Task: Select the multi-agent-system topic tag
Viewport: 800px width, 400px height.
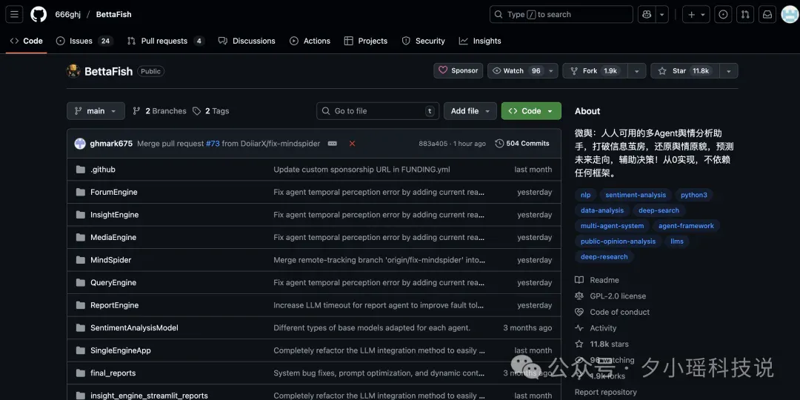Action: point(612,225)
